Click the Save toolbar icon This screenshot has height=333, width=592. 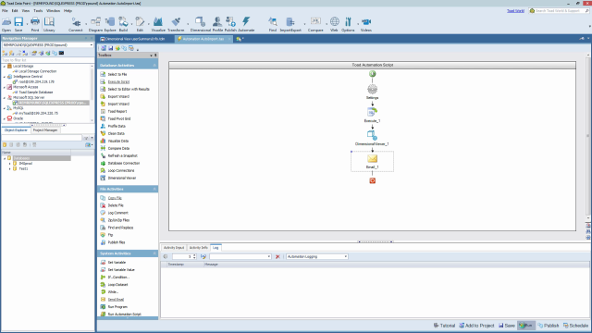tap(18, 24)
